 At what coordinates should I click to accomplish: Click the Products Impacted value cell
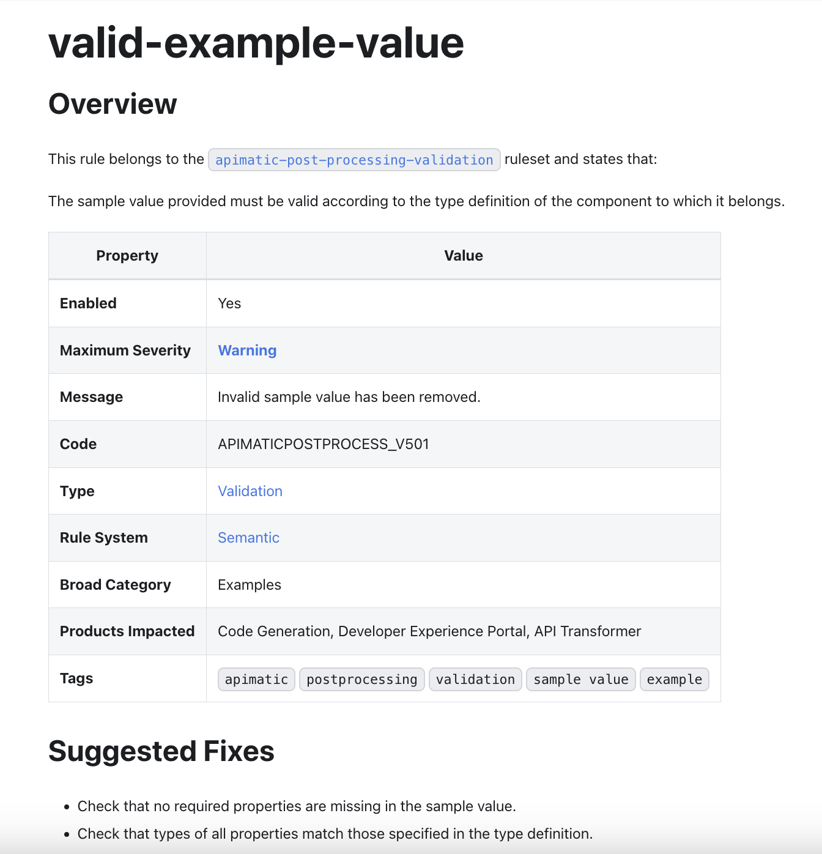coord(429,631)
